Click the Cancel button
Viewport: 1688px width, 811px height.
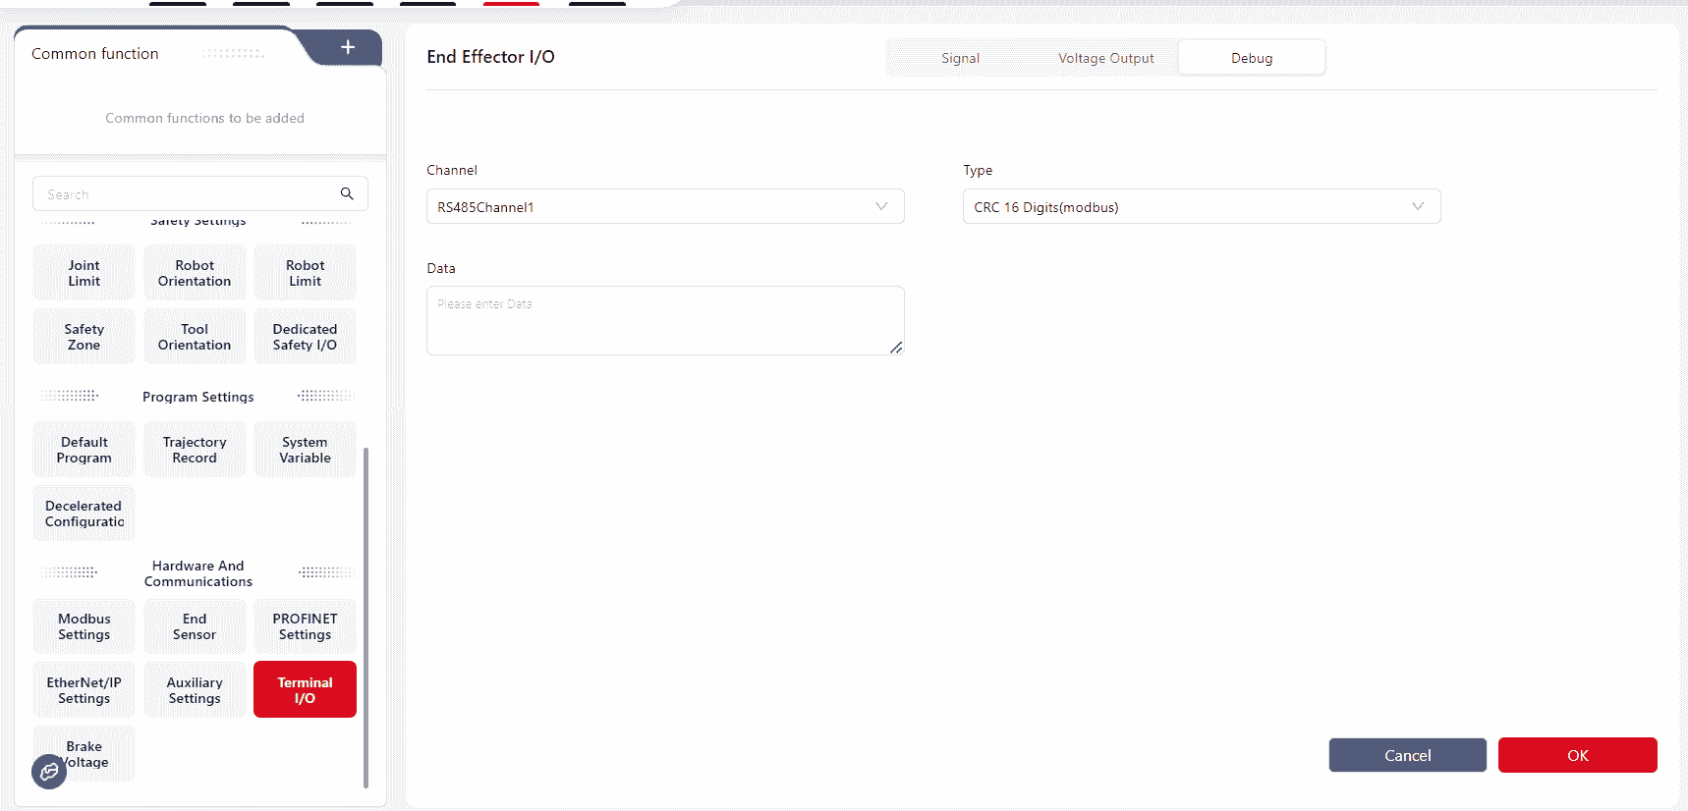[1407, 755]
